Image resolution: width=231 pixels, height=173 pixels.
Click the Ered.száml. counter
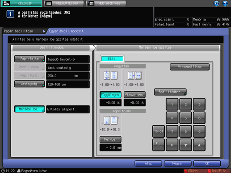tap(172, 19)
